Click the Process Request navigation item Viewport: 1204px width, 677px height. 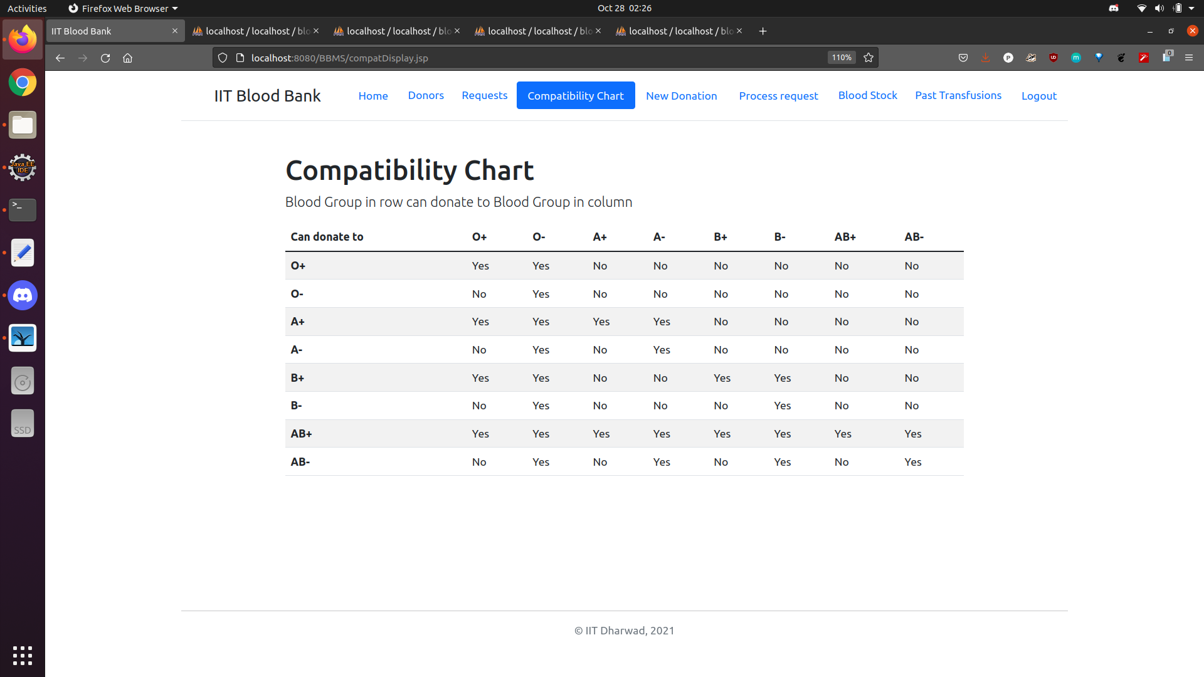(778, 95)
